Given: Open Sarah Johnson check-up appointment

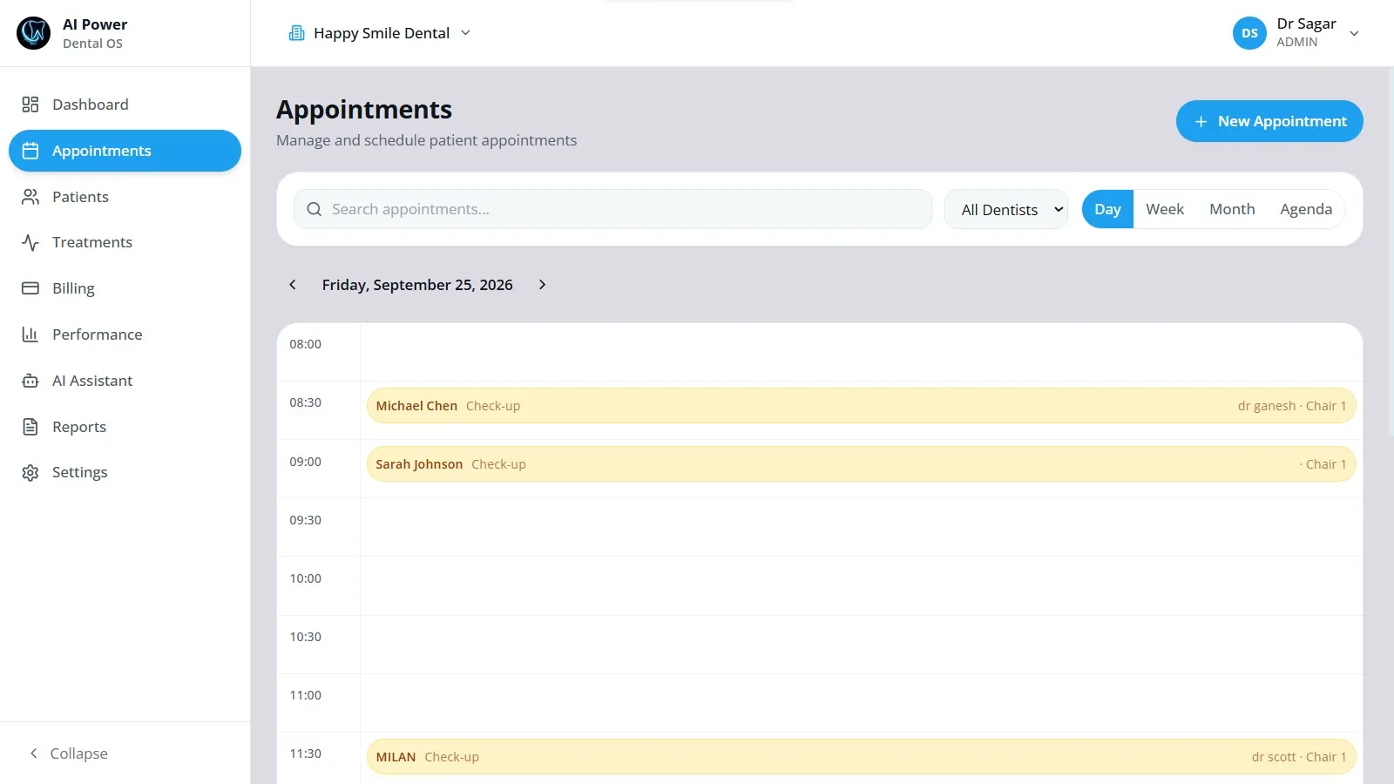Looking at the screenshot, I should click(861, 464).
